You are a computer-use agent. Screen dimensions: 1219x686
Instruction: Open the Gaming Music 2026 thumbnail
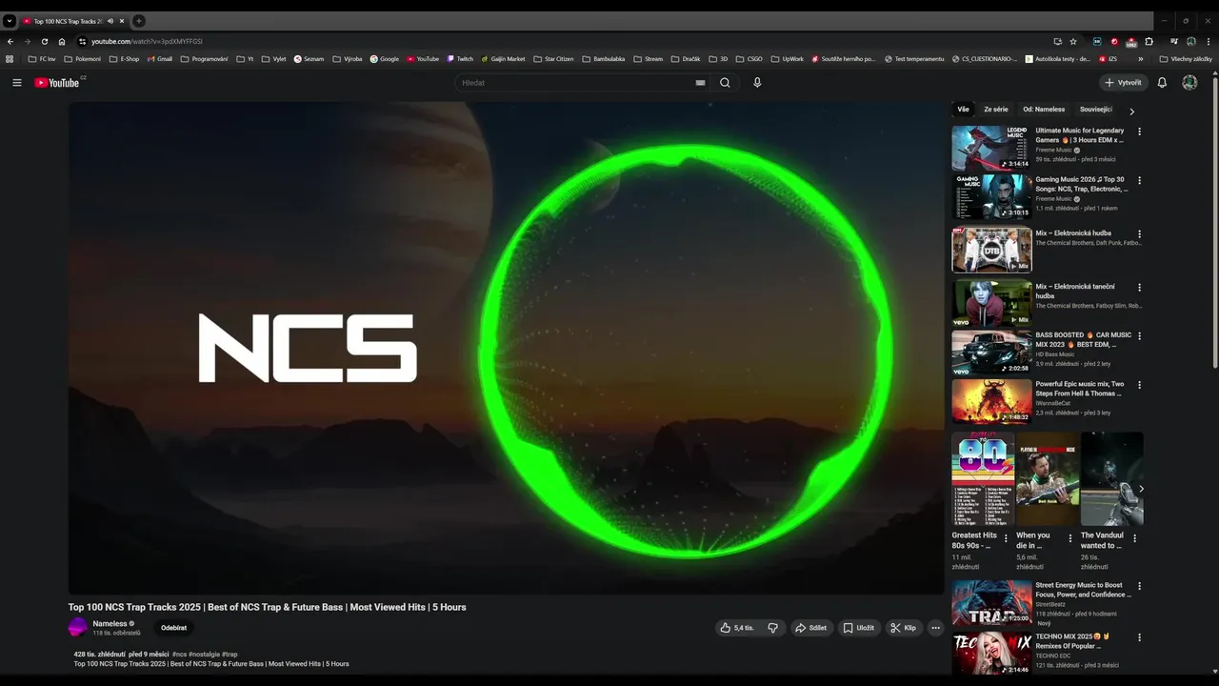click(991, 196)
